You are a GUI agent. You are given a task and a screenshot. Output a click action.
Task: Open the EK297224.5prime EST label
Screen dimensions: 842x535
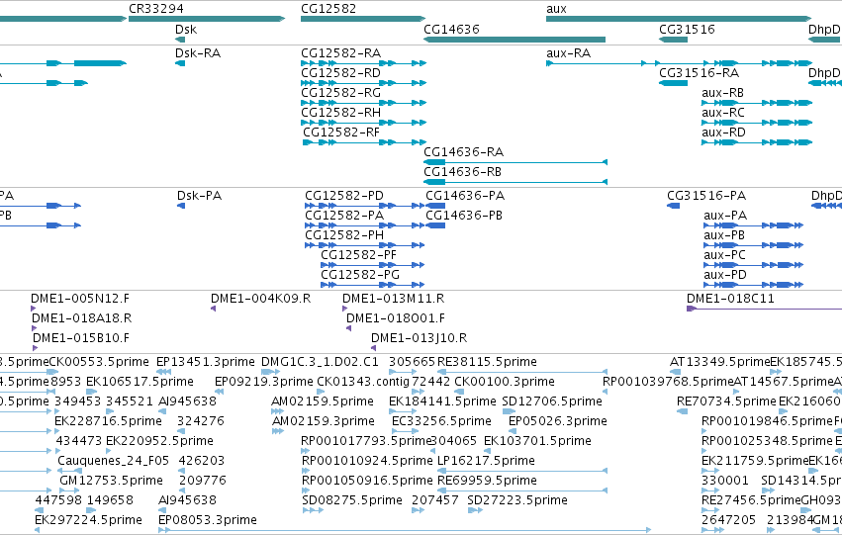[88, 520]
